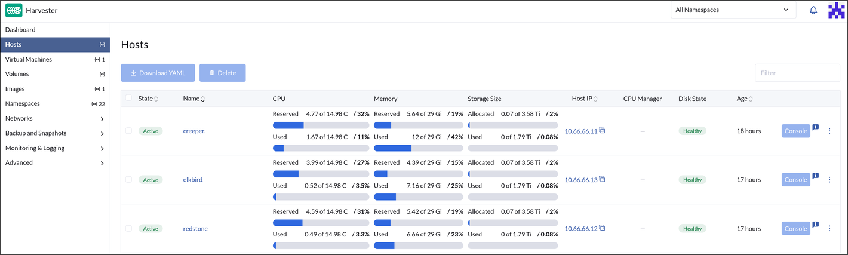This screenshot has height=255, width=848.
Task: Copy host IP 10.66.66.12
Action: click(x=603, y=228)
